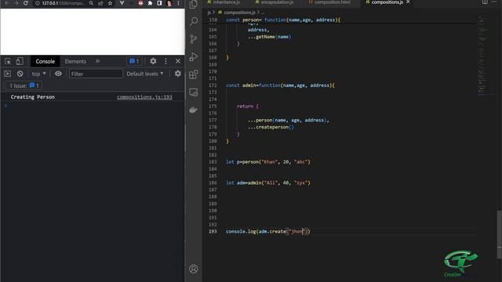This screenshot has width=502, height=282.
Task: Click the code on line 183 let p
Action: [268, 162]
